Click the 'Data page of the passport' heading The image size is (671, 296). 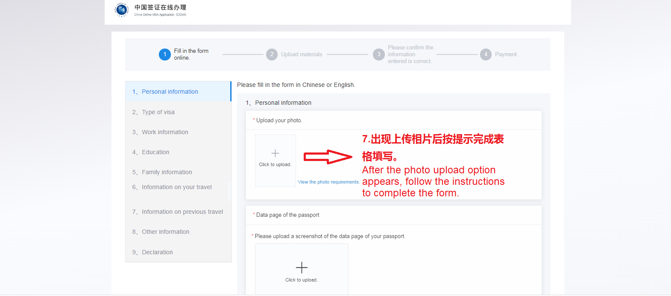point(287,215)
